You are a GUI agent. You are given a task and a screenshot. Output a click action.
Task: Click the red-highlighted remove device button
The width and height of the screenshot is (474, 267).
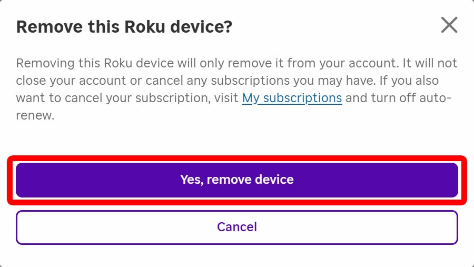point(237,180)
